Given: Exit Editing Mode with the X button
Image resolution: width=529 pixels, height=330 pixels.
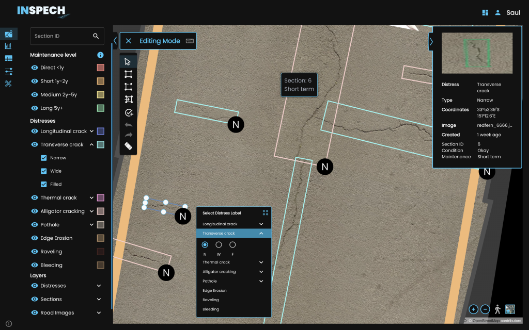Looking at the screenshot, I should 129,41.
